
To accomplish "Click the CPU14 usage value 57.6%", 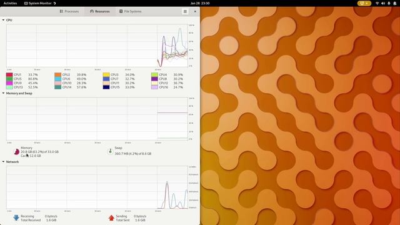I will pos(81,87).
